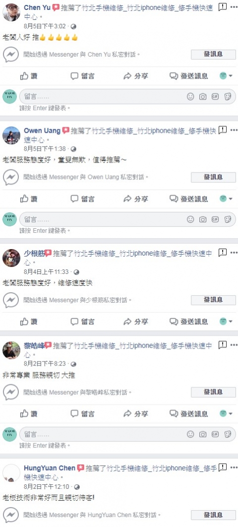The image size is (238, 527).
Task: Click GIF icon in first comment box
Action: pyautogui.click(x=215, y=97)
